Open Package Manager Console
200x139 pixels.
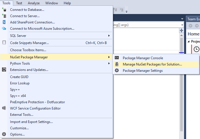[156, 58]
